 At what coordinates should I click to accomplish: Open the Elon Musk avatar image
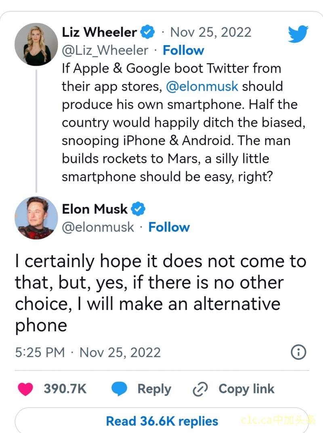[36, 218]
